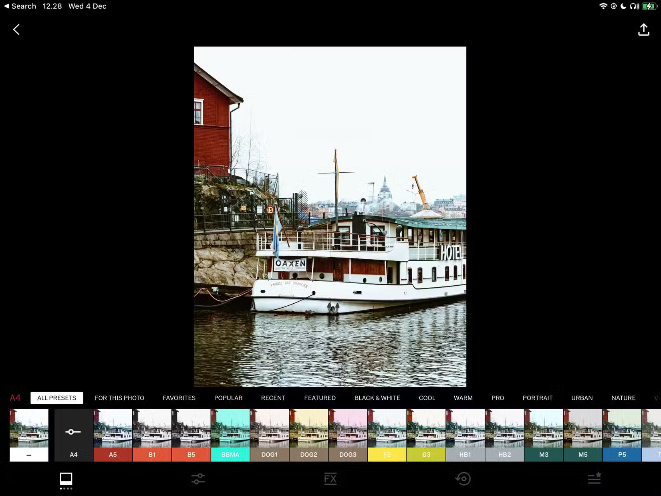Apply the A5 preset

[x=113, y=435]
